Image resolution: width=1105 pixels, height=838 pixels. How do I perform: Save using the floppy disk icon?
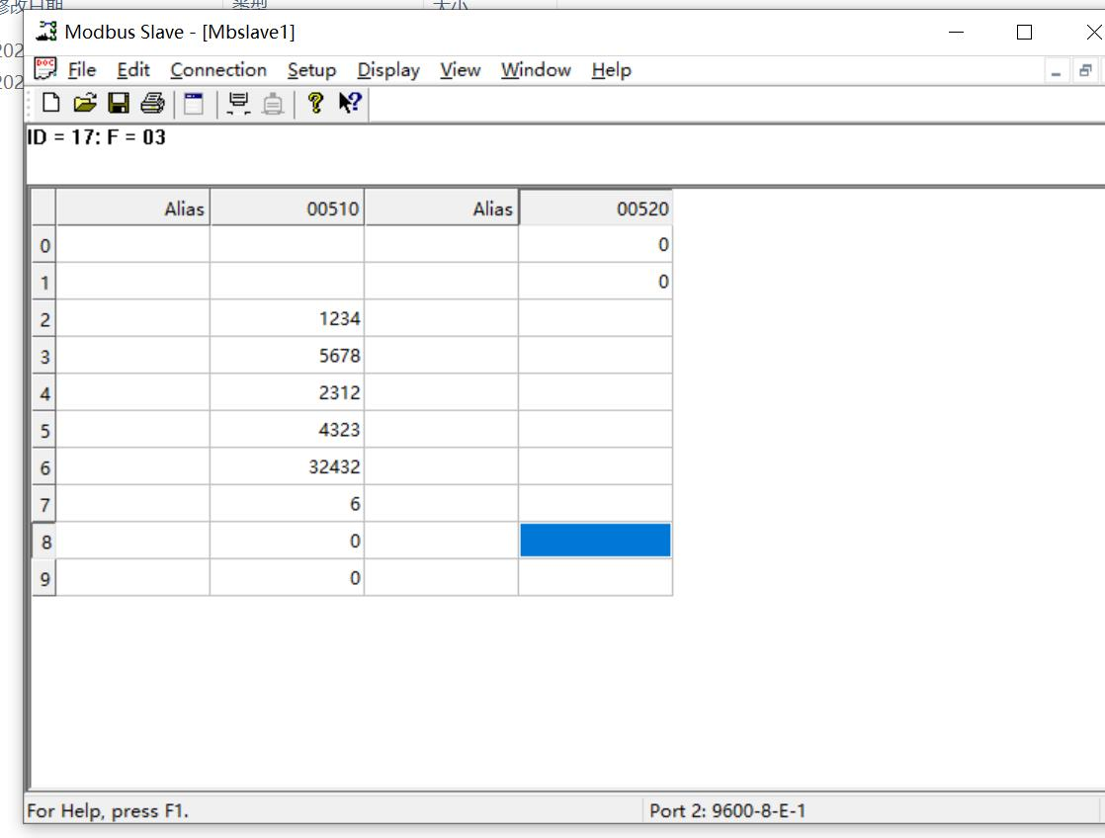click(x=119, y=103)
